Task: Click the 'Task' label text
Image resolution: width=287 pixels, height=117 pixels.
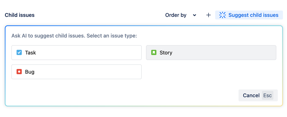Action: coord(30,53)
